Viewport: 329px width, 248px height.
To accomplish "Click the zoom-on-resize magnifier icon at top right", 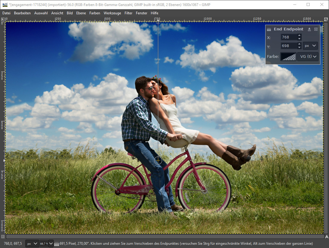I will 326,19.
